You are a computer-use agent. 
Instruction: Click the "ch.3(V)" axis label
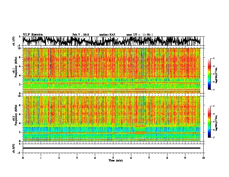point(14,149)
